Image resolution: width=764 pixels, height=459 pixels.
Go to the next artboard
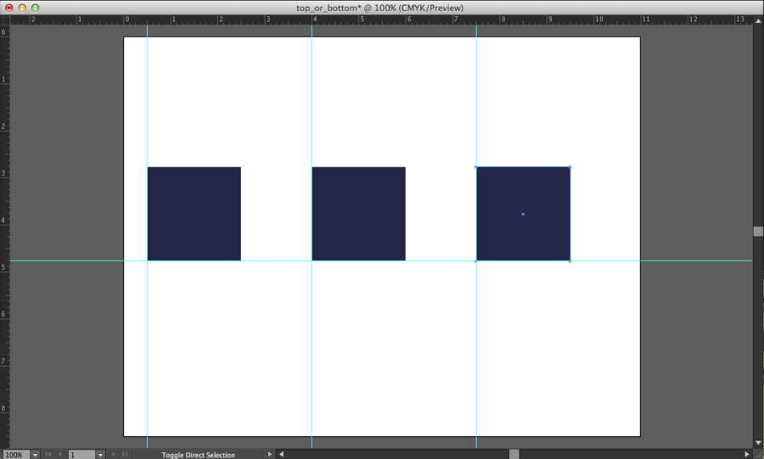(x=114, y=455)
